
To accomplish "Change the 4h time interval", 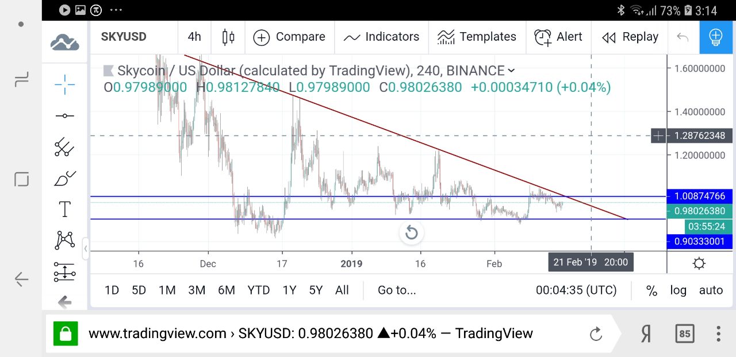I will pos(194,37).
